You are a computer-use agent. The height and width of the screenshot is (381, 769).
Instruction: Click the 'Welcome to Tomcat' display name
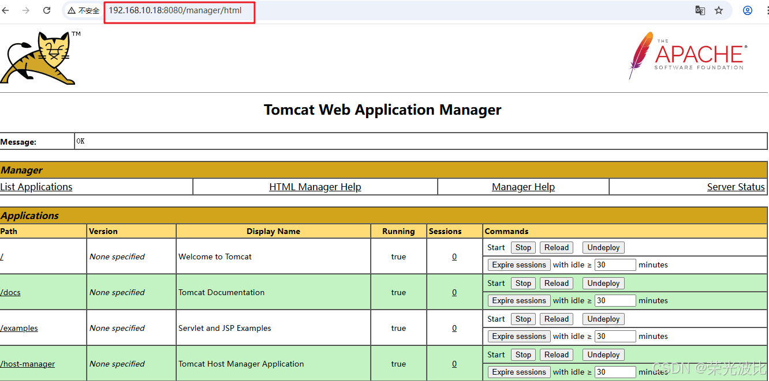215,256
